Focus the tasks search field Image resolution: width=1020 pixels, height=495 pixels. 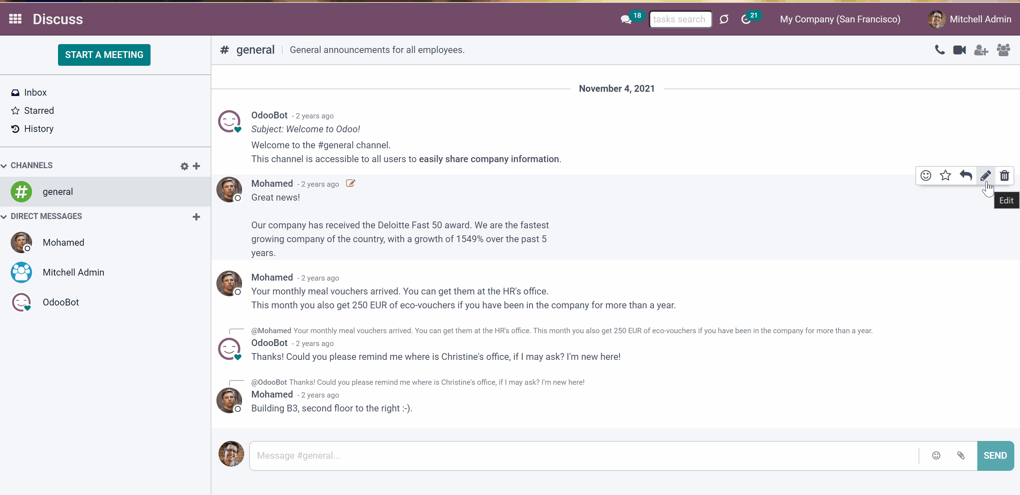tap(680, 19)
